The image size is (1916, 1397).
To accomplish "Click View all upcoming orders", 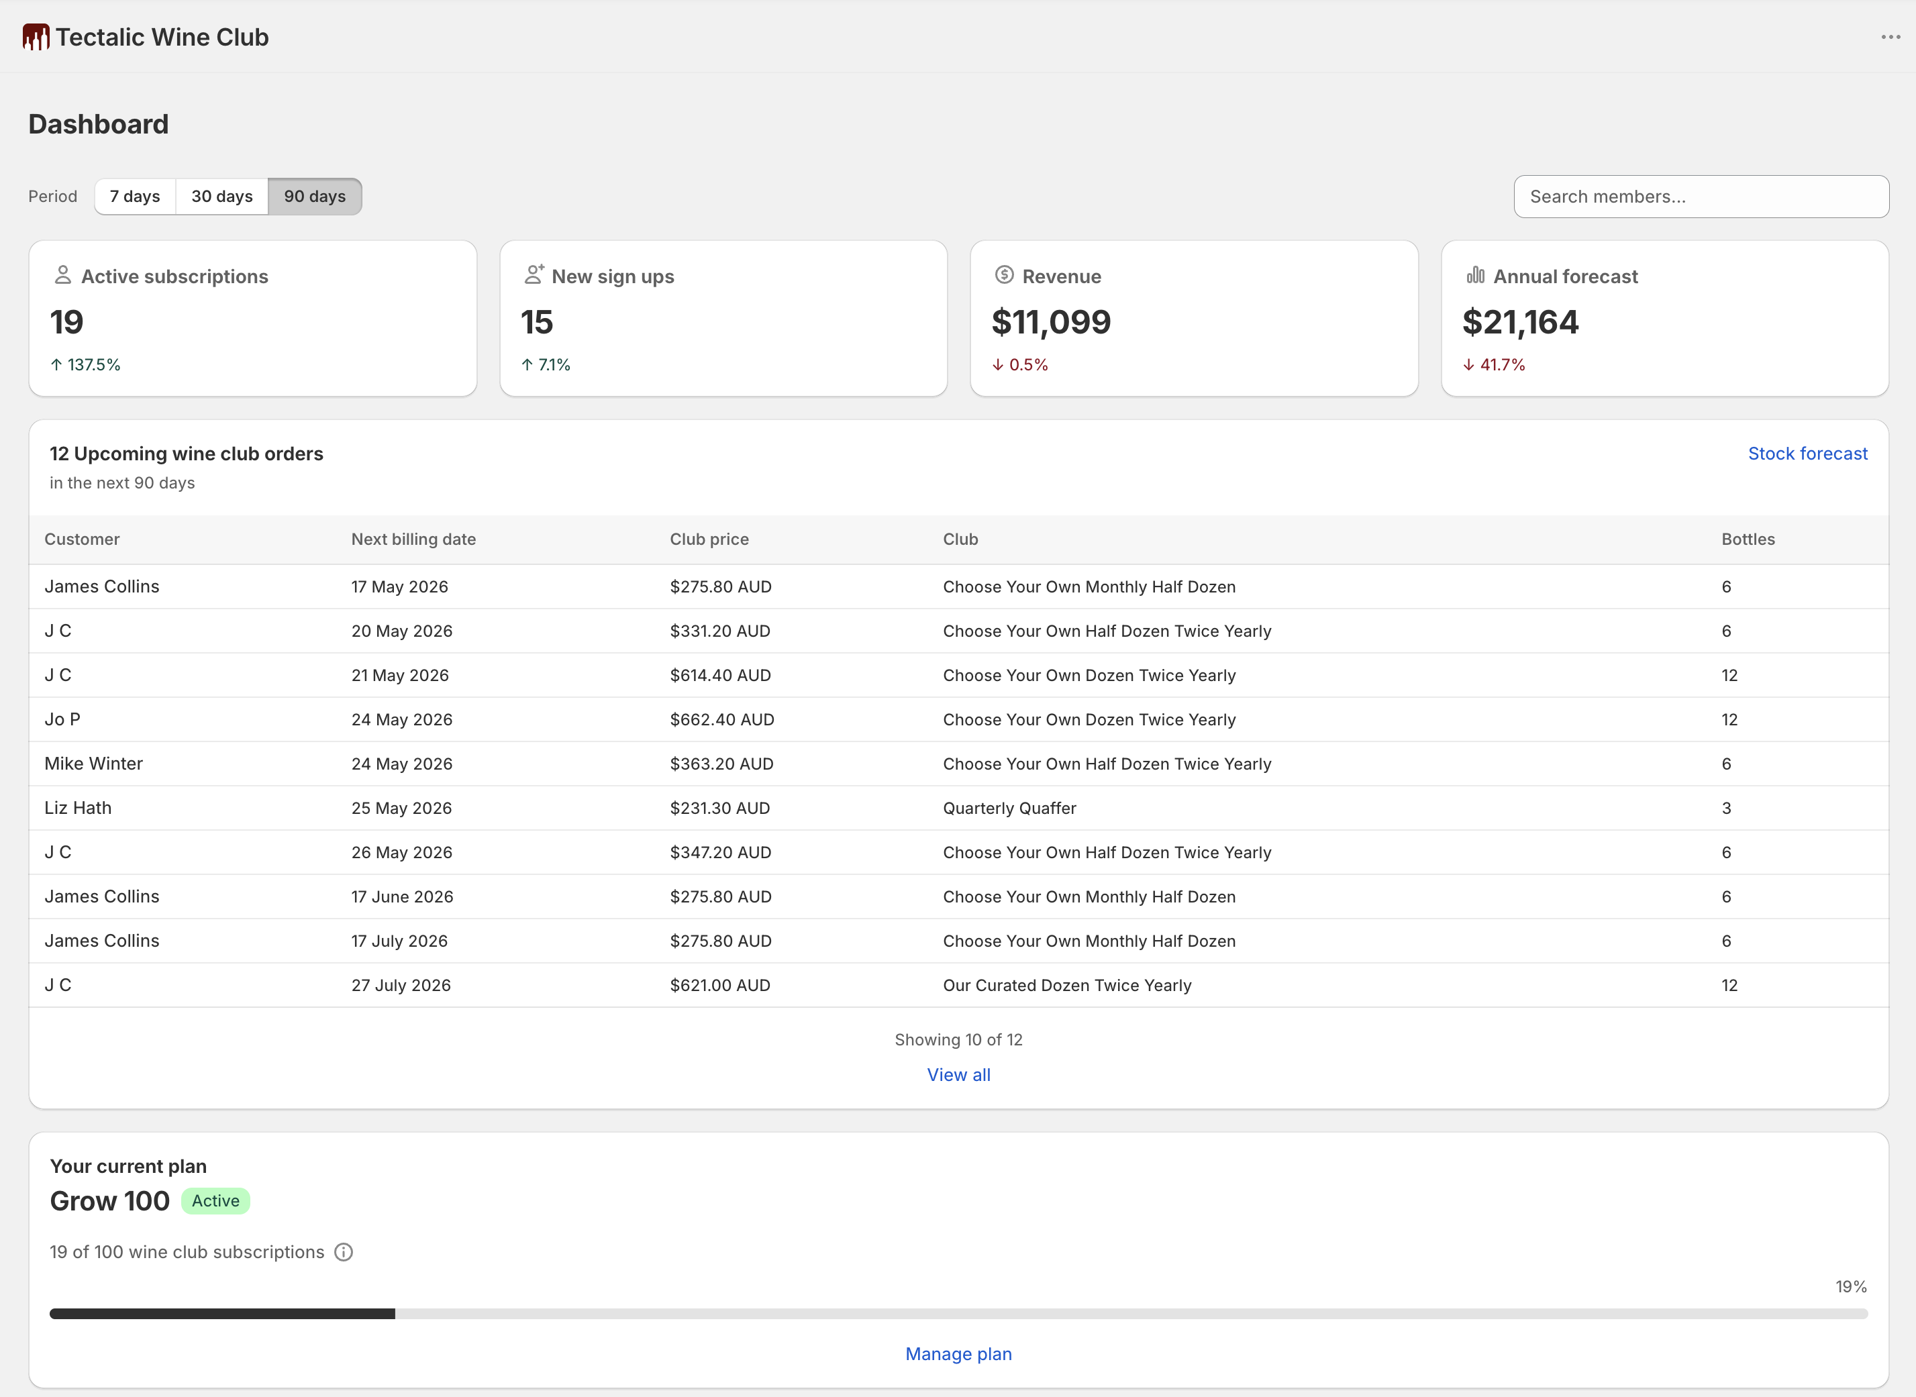I will [x=958, y=1075].
